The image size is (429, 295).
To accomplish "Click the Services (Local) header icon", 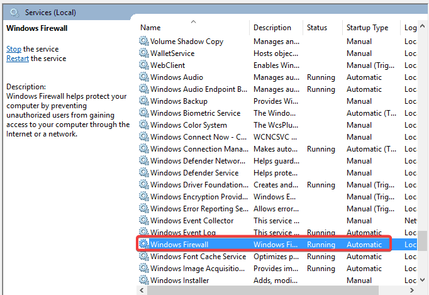I will tap(14, 13).
